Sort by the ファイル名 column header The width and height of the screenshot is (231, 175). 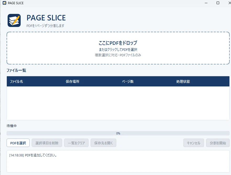coord(16,81)
